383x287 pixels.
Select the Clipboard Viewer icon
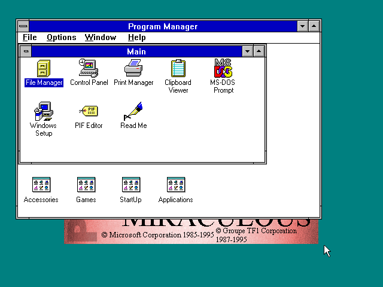coord(178,68)
